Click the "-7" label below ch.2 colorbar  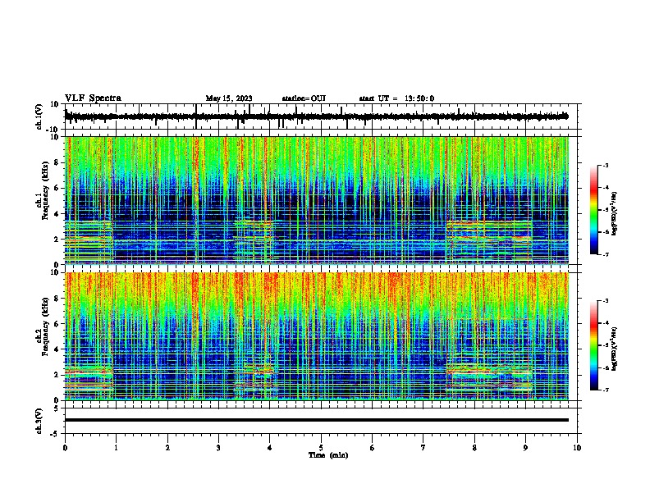point(605,390)
